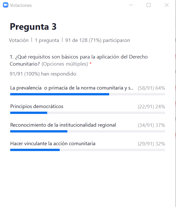Image resolution: width=176 pixels, height=207 pixels.
Task: Click the Reconocimiento institucionalidad result bar
Action: [87, 131]
